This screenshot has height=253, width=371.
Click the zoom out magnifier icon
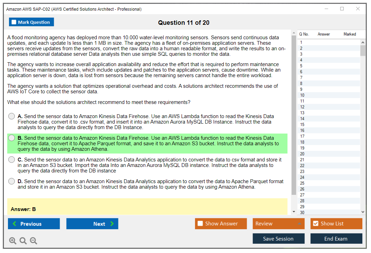[33, 241]
